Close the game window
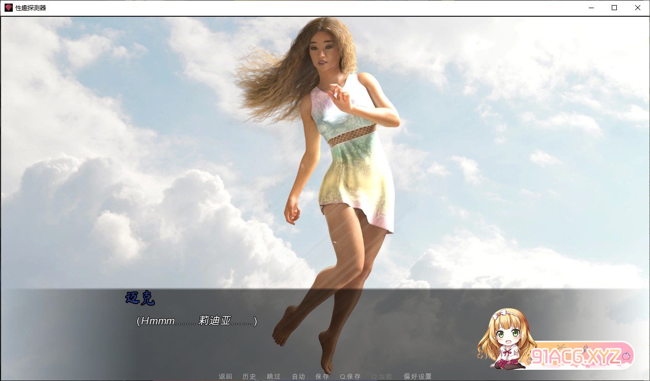650x381 pixels. [638, 8]
